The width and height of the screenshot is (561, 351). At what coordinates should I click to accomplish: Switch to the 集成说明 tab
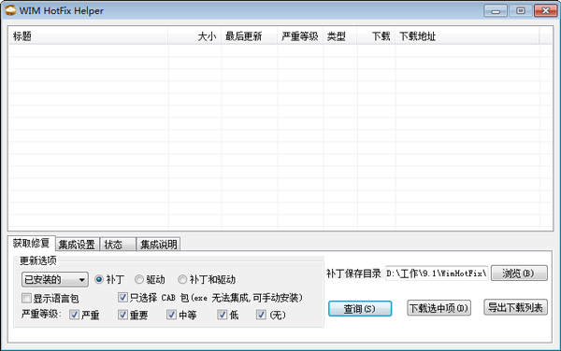[x=158, y=245]
